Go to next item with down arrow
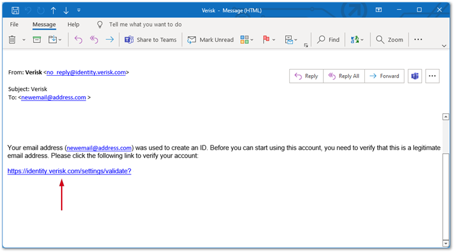This screenshot has height=252, width=454. (66, 10)
